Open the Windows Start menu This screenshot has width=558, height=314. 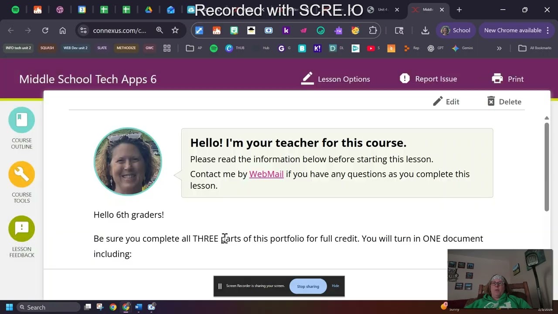tap(9, 307)
